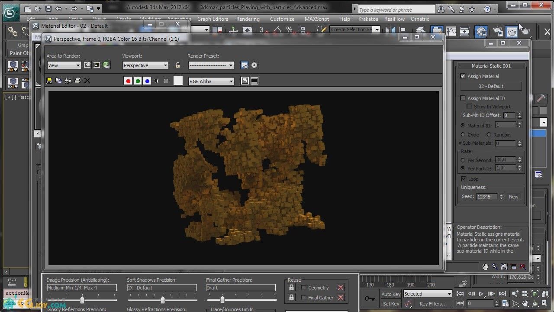
Task: Click the Play Animation button
Action: (481, 294)
